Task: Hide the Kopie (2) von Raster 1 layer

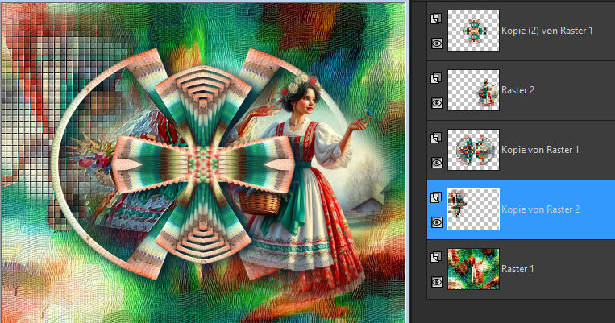Action: [x=436, y=43]
